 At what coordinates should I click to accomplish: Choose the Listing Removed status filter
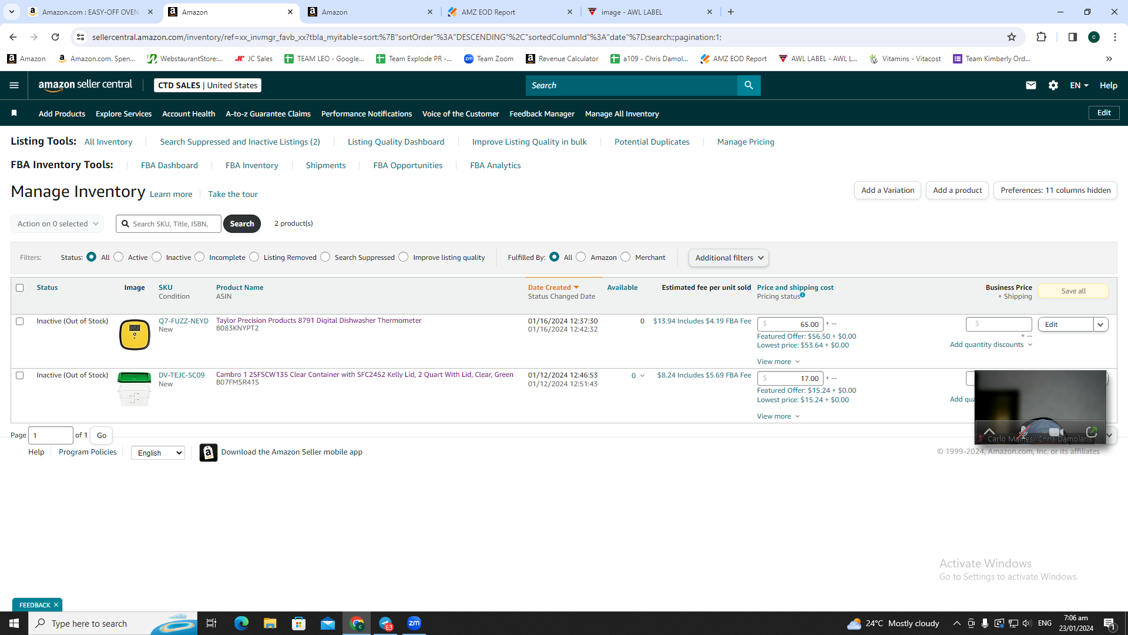click(254, 257)
